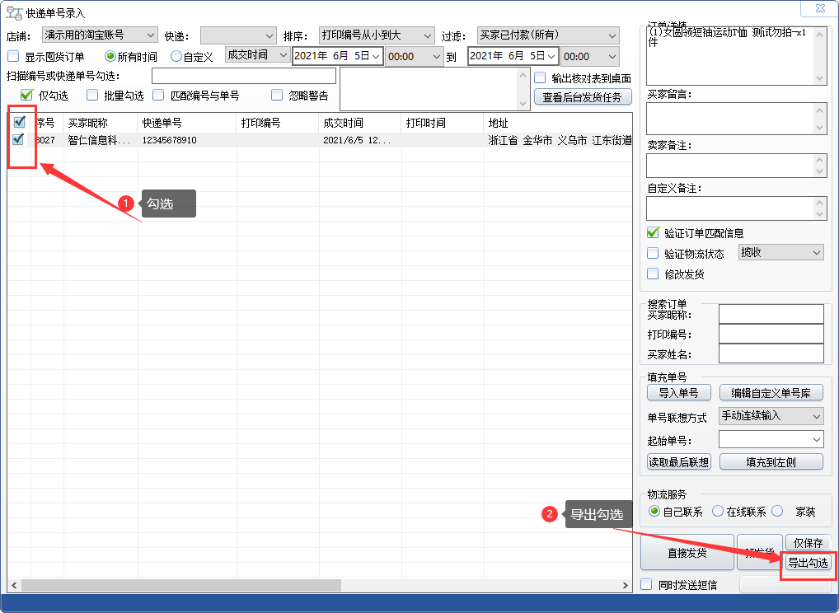Choose the 在线联系 logistics radio option
839x613 pixels.
click(718, 512)
